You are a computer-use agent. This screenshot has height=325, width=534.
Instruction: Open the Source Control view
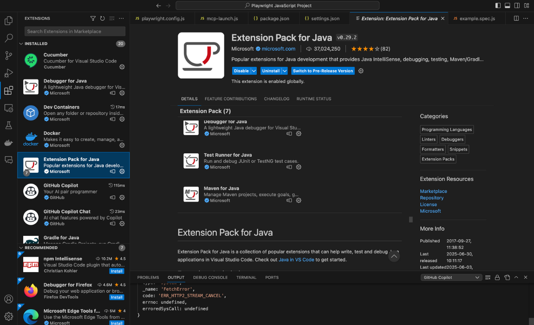tap(8, 55)
